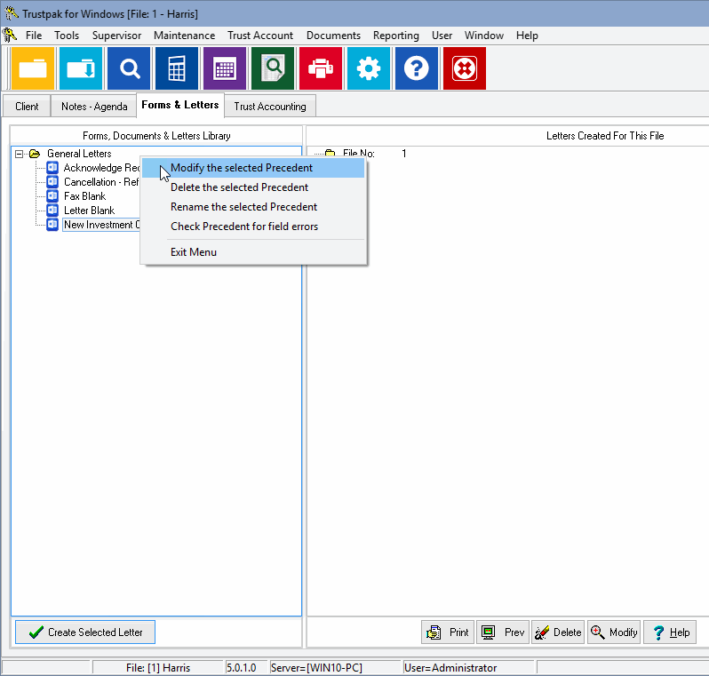Screen dimensions: 709x676
Task: Open the Maintenance menu
Action: pyautogui.click(x=184, y=36)
